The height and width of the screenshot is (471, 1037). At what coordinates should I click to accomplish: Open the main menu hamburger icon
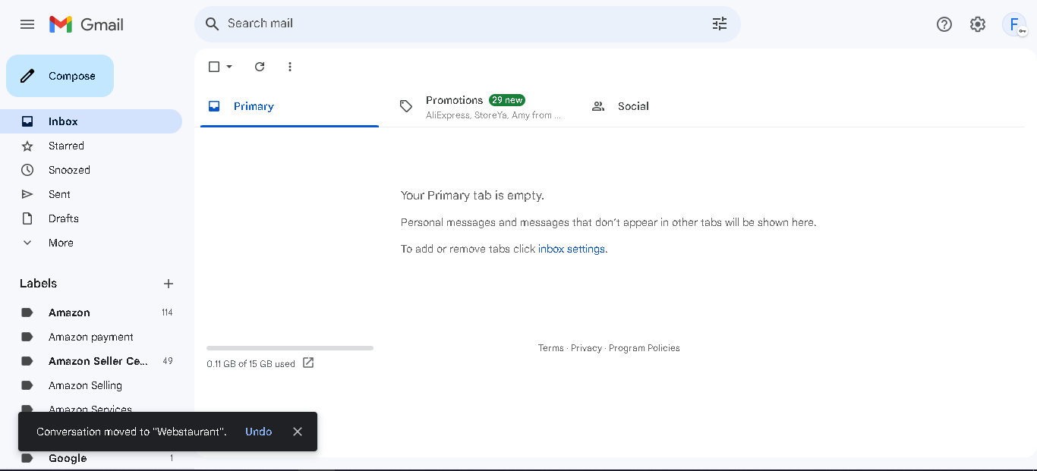pyautogui.click(x=27, y=24)
